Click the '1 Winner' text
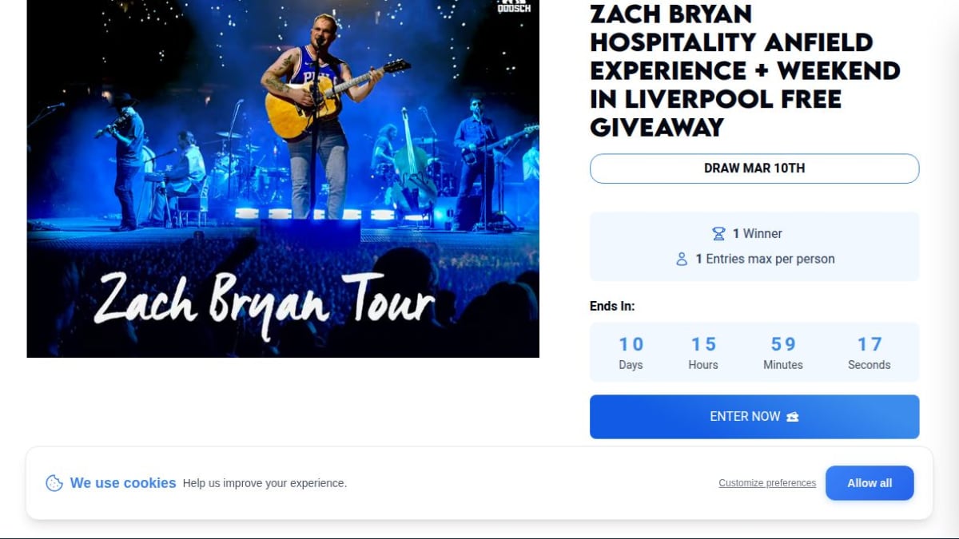Viewport: 959px width, 539px height. click(x=758, y=234)
